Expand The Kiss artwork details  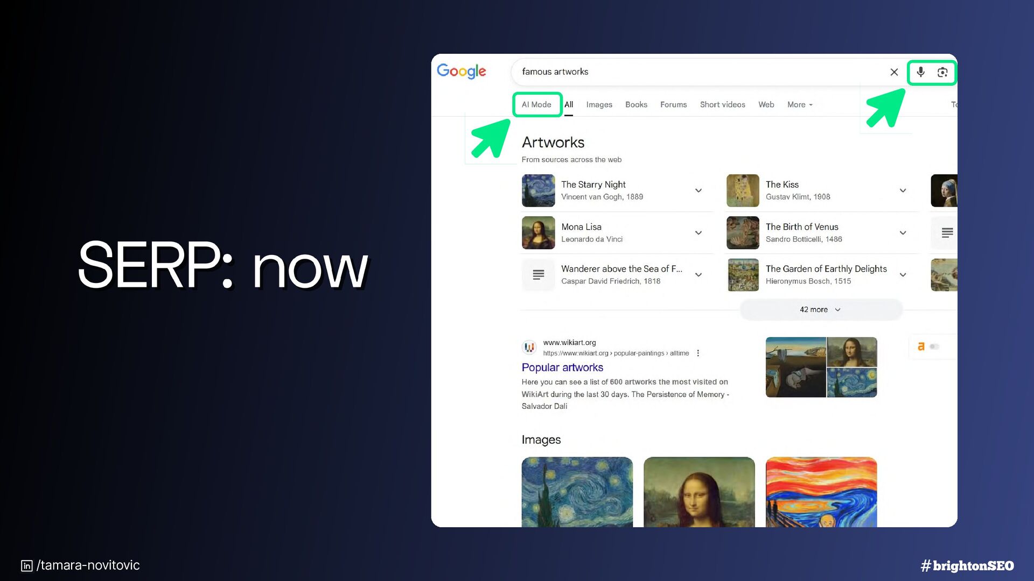point(903,190)
